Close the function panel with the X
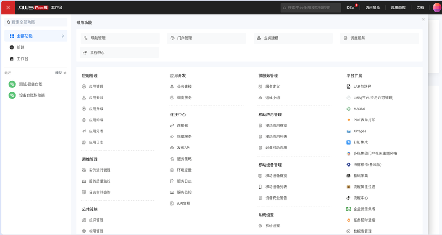 (423, 19)
